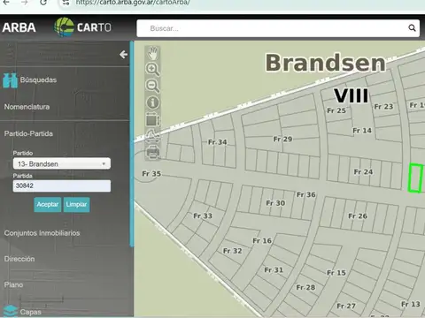
Task: Expand the Partido-Partida section
Action: [x=28, y=133]
